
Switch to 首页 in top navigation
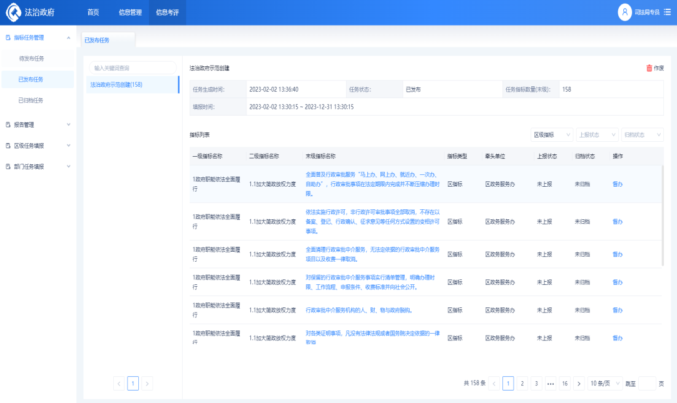pyautogui.click(x=93, y=12)
